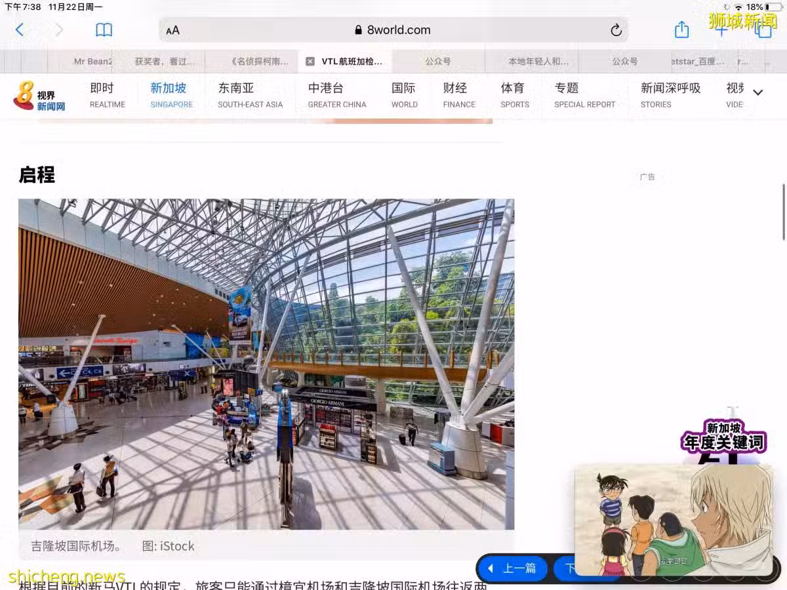Open the Safari bookmarks sidebar
Screen dimensions: 787x590
point(104,30)
